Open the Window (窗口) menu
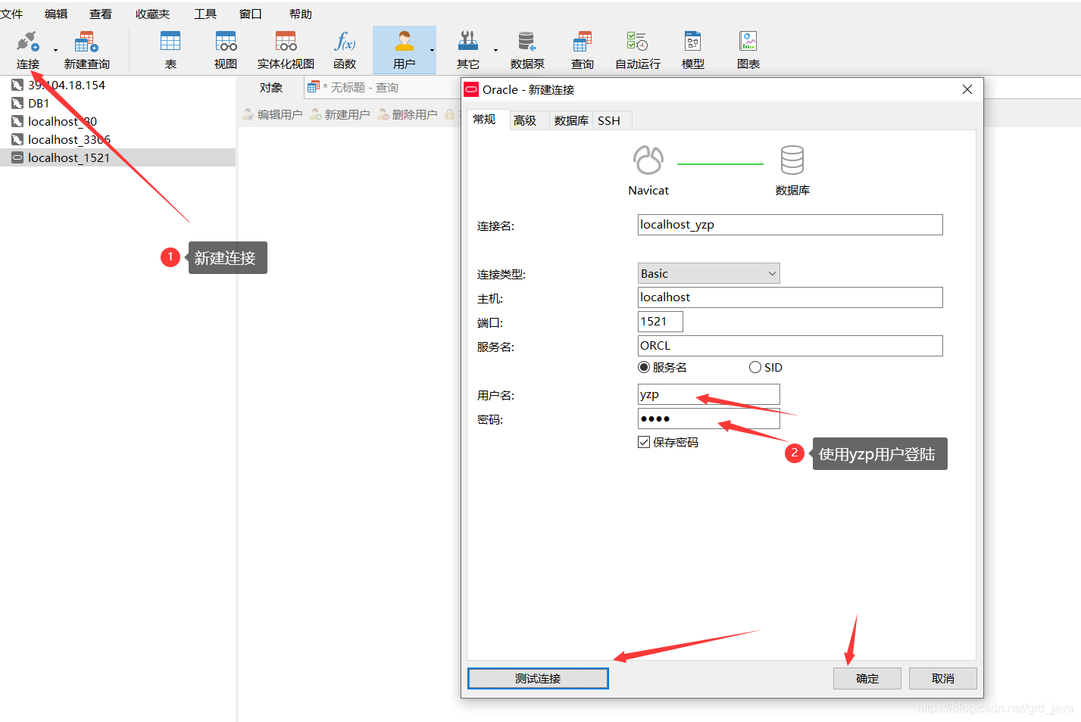1081x722 pixels. [x=250, y=14]
